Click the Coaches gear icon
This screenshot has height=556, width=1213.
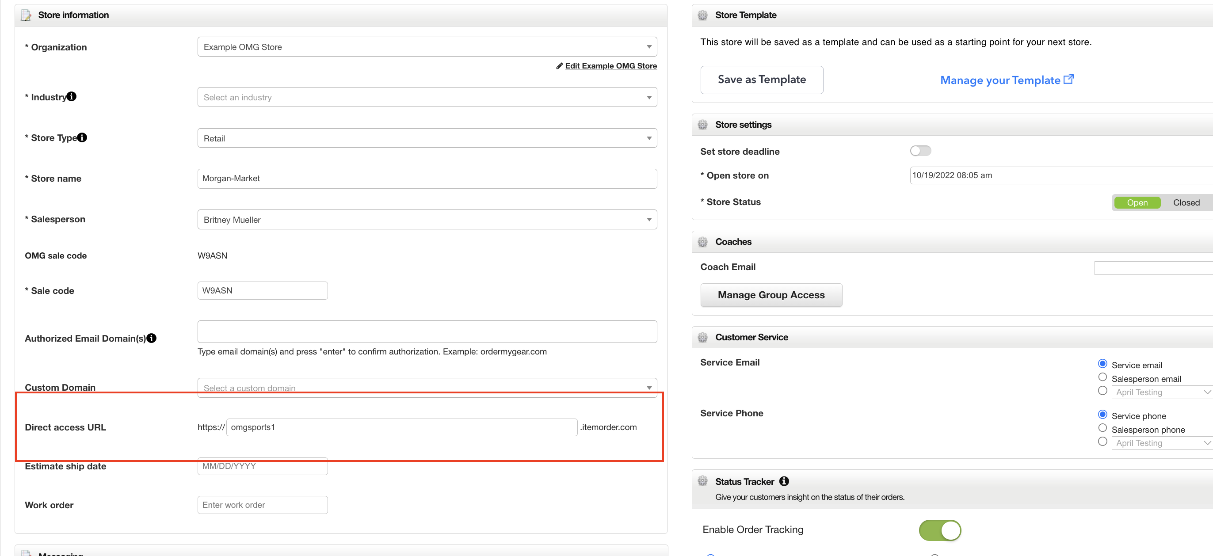[x=702, y=241]
